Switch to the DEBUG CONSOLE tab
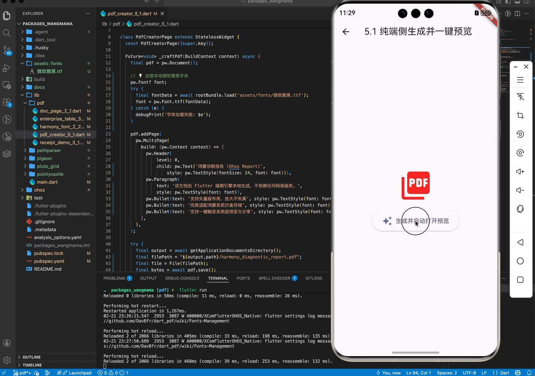The height and width of the screenshot is (376, 535). pyautogui.click(x=182, y=278)
